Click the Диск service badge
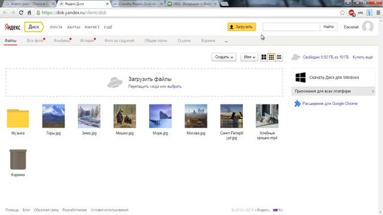Viewport: 383px width, 215px height. tap(34, 27)
